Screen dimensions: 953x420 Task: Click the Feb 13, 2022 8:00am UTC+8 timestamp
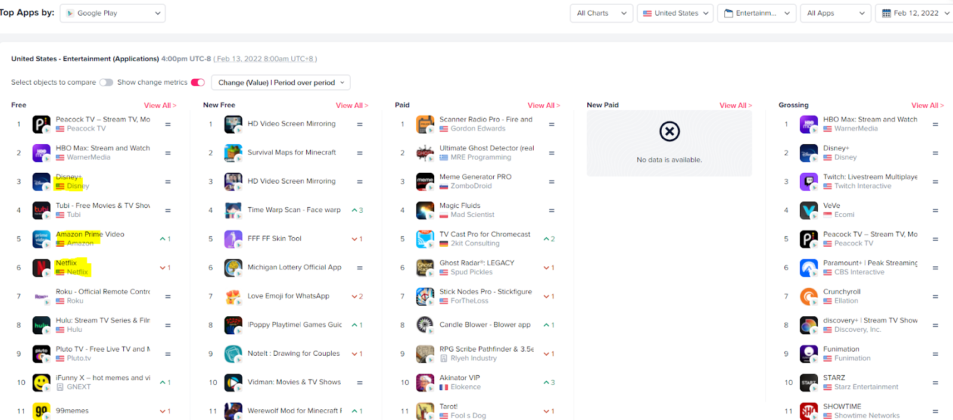[x=265, y=59]
